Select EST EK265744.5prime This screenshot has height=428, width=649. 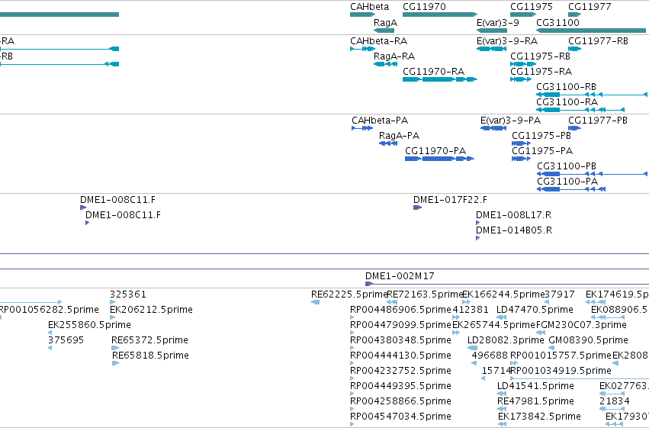pos(456,333)
